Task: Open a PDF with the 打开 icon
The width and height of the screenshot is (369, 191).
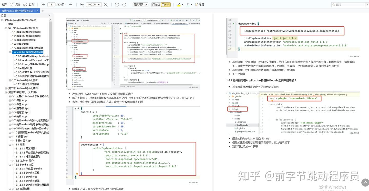Action: 4,4
